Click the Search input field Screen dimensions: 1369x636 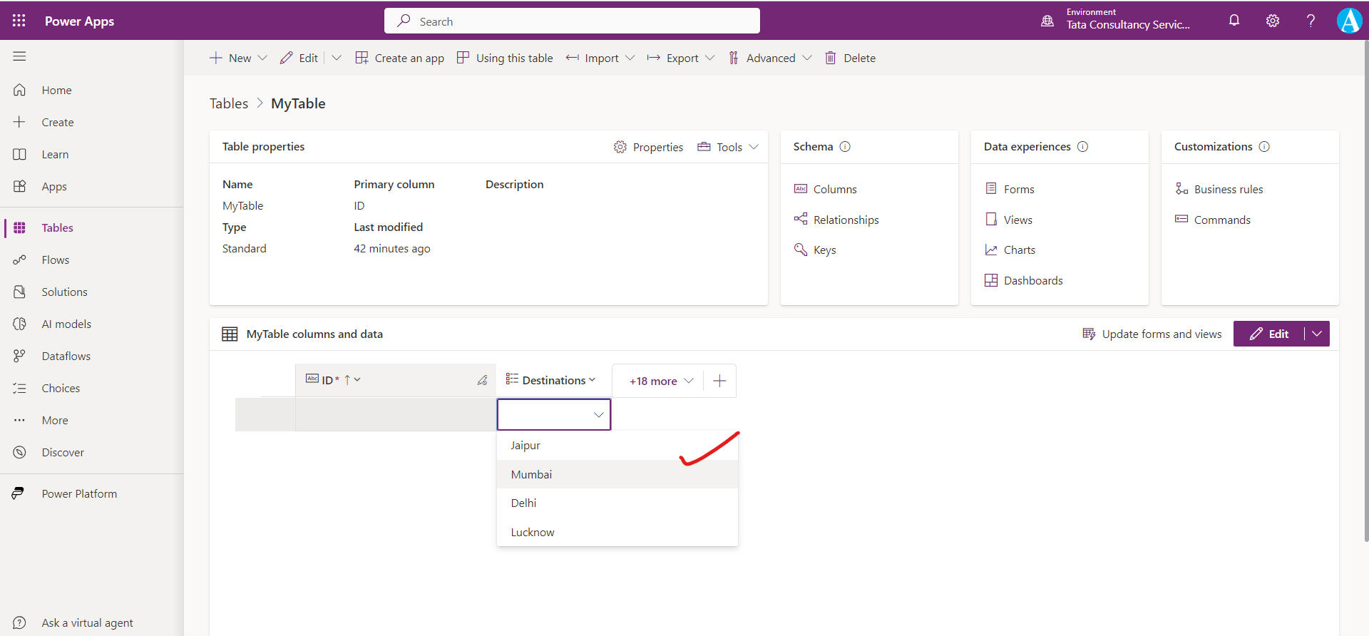(572, 21)
